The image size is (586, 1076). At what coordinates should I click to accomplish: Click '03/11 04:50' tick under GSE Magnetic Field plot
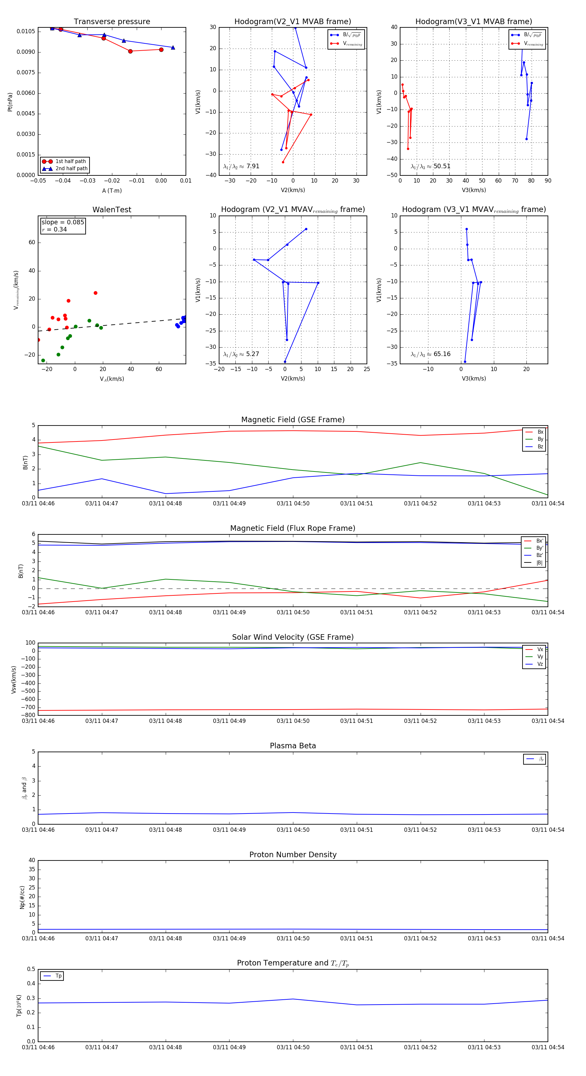coord(293,504)
